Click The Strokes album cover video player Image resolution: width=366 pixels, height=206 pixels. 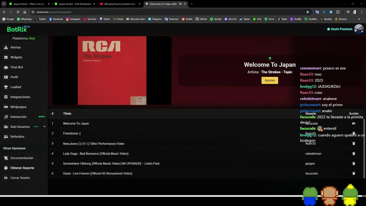(112, 70)
